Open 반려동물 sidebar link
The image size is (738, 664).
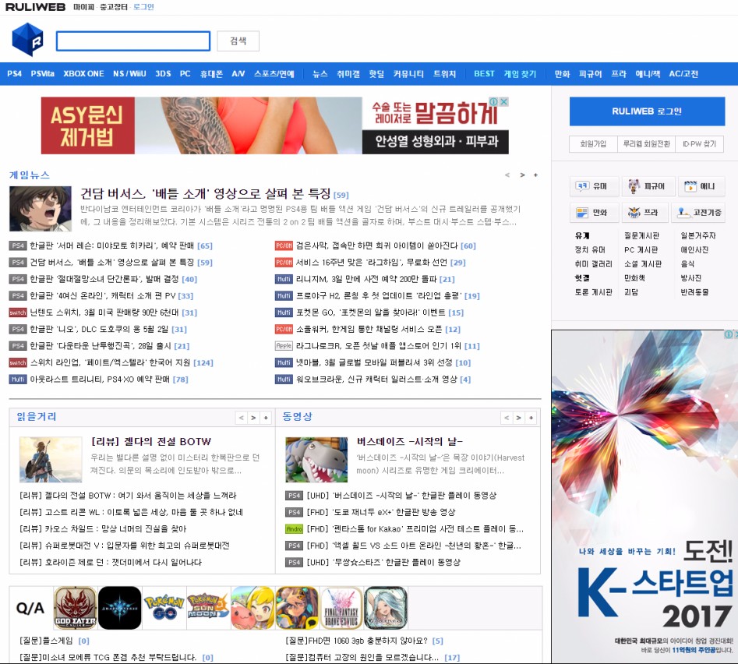[x=694, y=292]
